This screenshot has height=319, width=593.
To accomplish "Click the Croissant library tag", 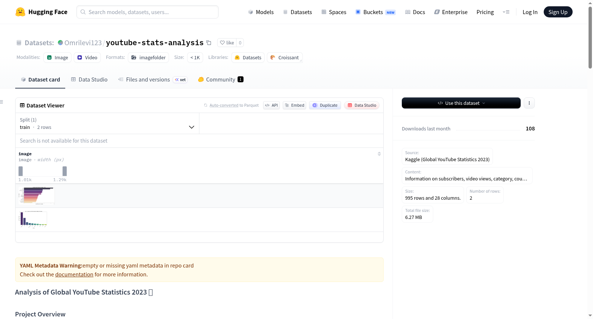I will point(285,57).
